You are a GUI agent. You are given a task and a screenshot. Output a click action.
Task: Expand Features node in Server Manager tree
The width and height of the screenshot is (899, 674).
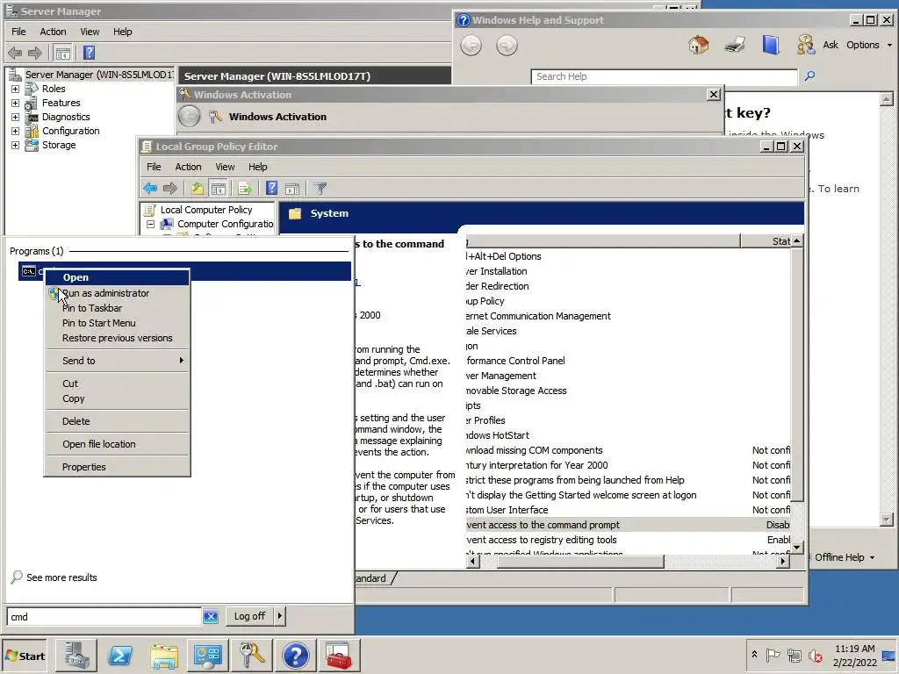[x=16, y=104]
